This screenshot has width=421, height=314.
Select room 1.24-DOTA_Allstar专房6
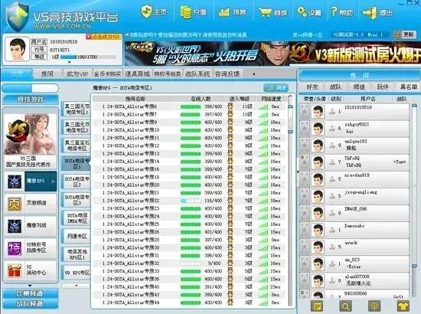point(189,106)
